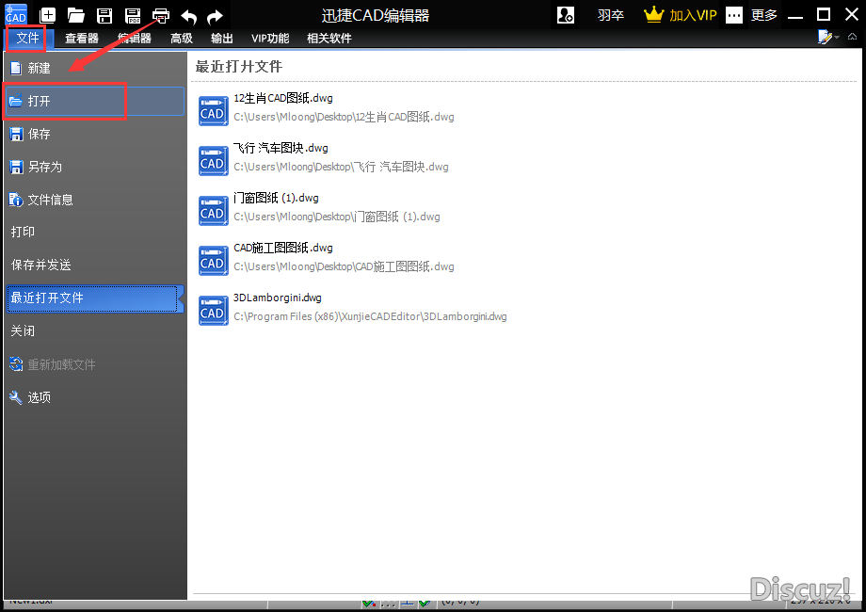The height and width of the screenshot is (612, 866).
Task: Click the 更多 more options icon
Action: [x=734, y=15]
